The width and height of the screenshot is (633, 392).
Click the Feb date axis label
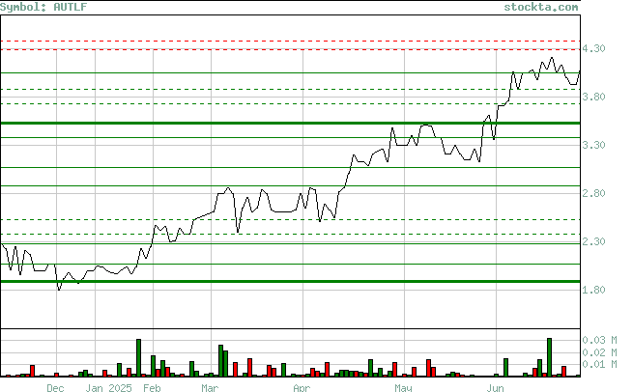[x=152, y=388]
